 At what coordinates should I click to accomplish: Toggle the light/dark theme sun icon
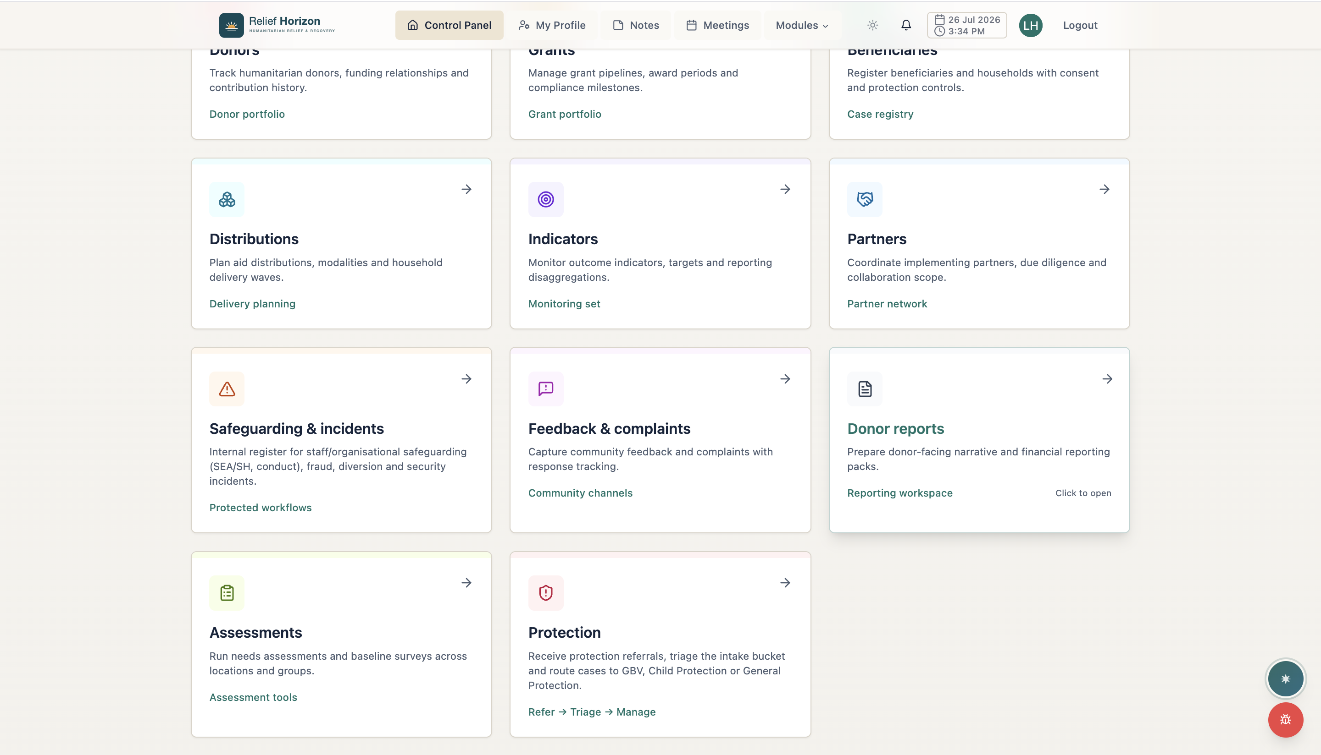coord(872,25)
